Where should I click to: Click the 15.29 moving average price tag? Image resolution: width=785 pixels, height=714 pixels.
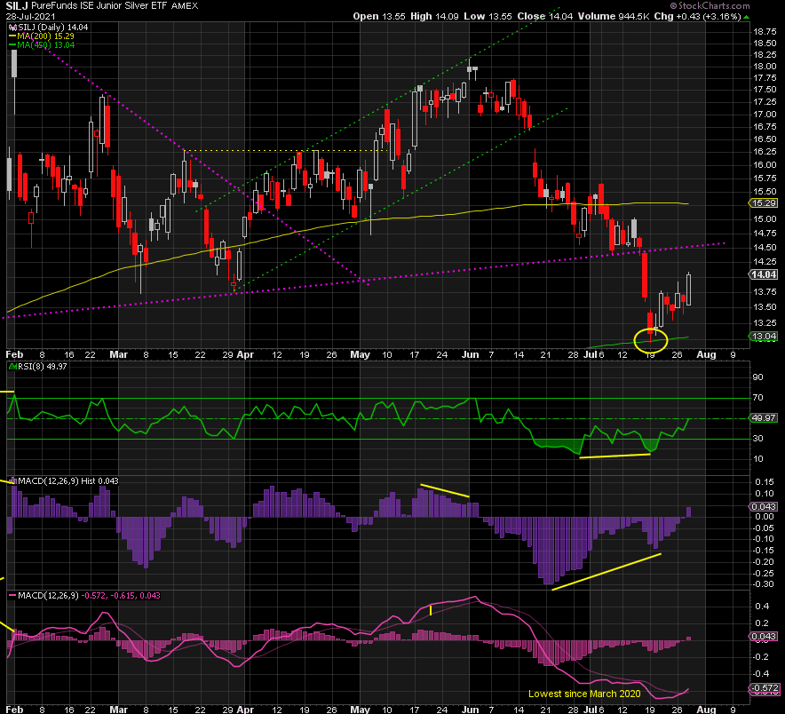764,202
